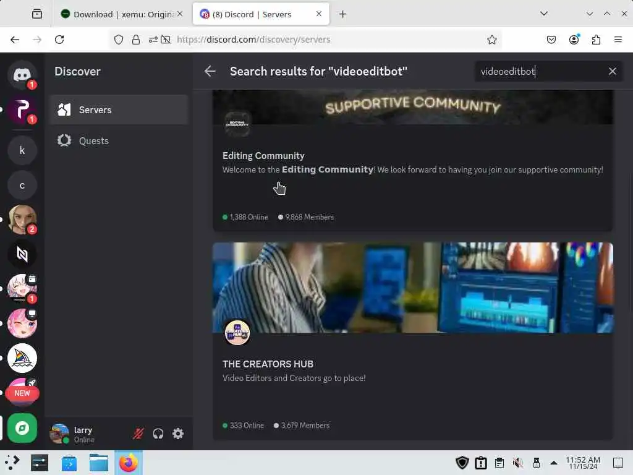Open the server with letter c
Screen dimensions: 633x475
click(22, 186)
